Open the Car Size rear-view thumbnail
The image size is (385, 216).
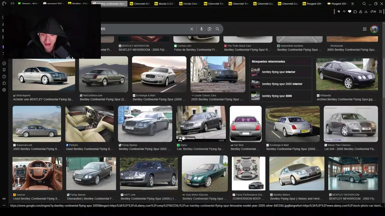click(246, 124)
